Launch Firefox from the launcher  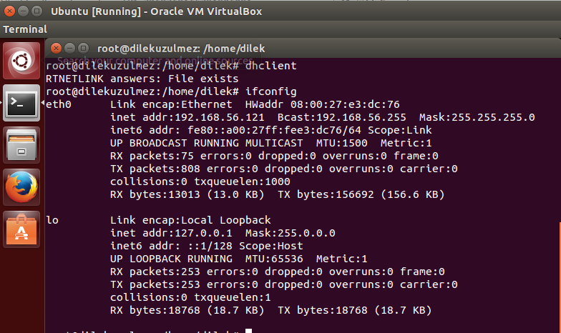pyautogui.click(x=21, y=187)
